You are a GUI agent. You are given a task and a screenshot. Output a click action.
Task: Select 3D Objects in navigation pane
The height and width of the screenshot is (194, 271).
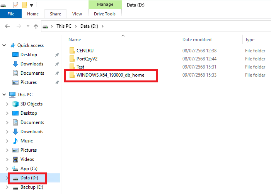click(31, 104)
